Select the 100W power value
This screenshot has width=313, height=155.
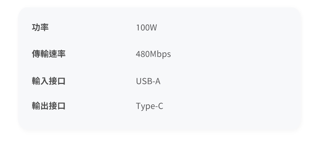pos(146,28)
